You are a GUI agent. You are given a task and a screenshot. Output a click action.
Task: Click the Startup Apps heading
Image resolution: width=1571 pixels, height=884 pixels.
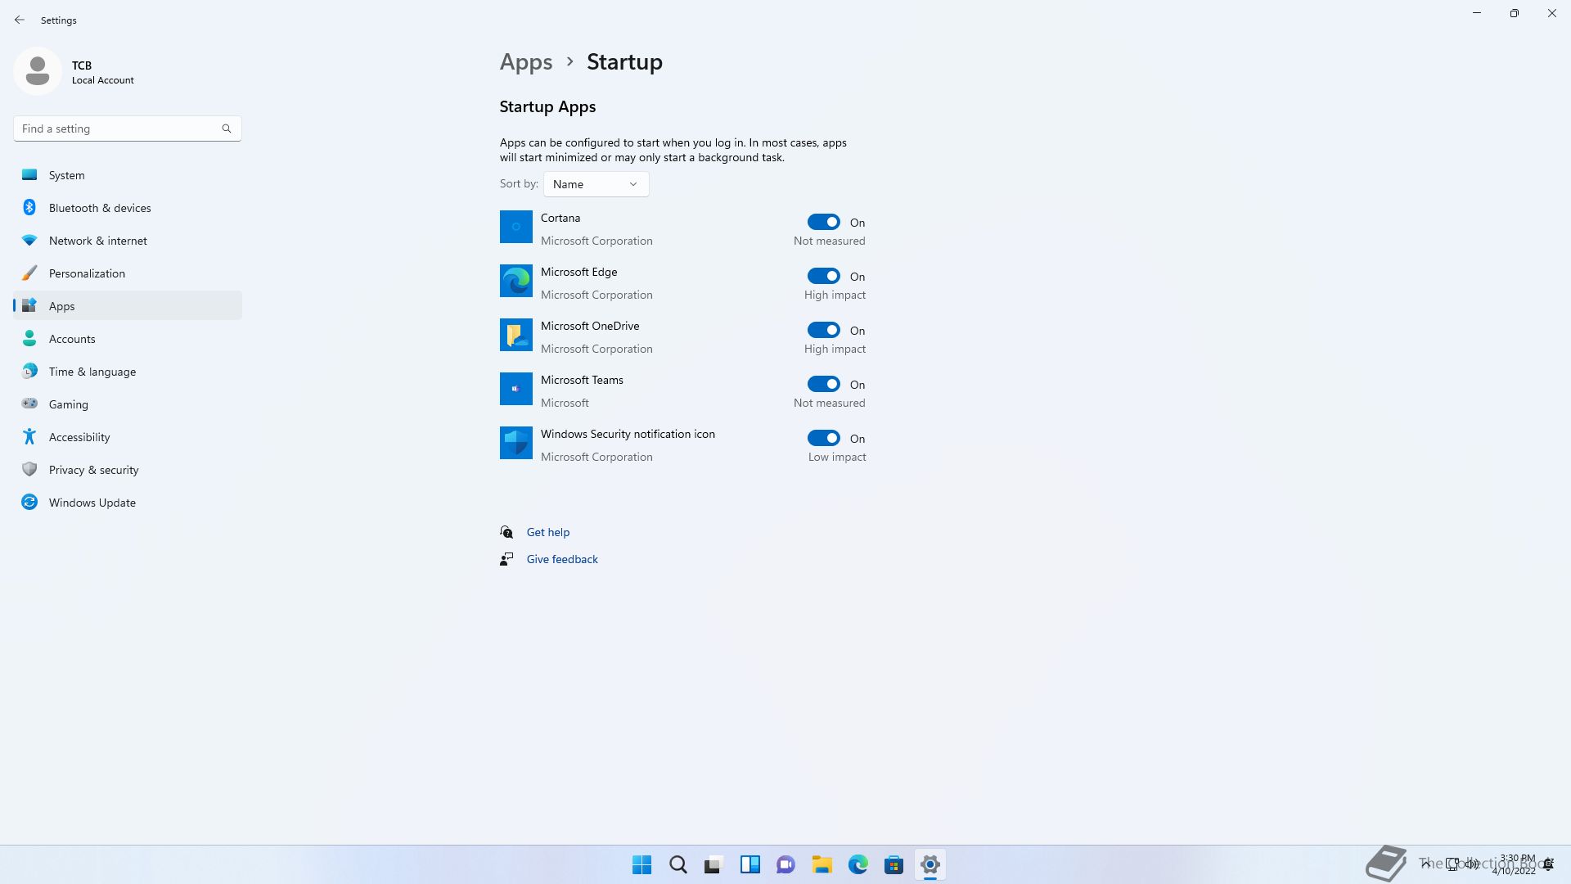click(547, 107)
